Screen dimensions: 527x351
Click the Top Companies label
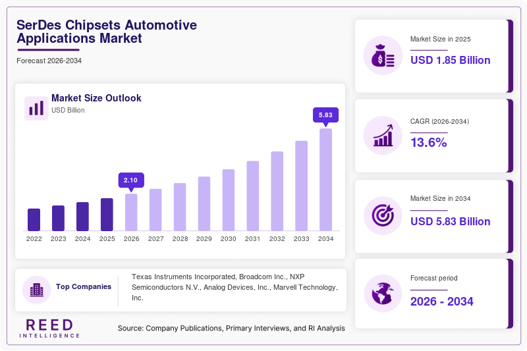tap(84, 286)
